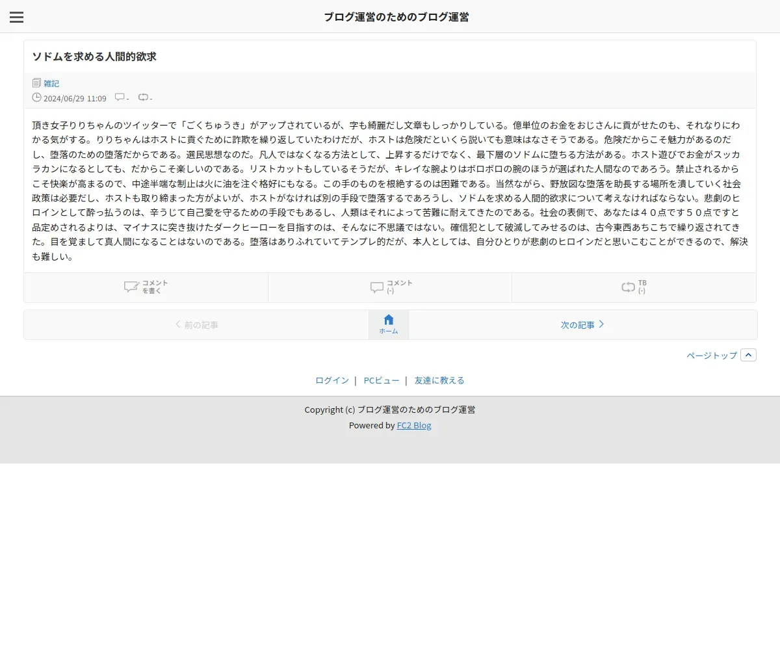The image size is (780, 650).
Task: Click the blog title header
Action: (396, 17)
